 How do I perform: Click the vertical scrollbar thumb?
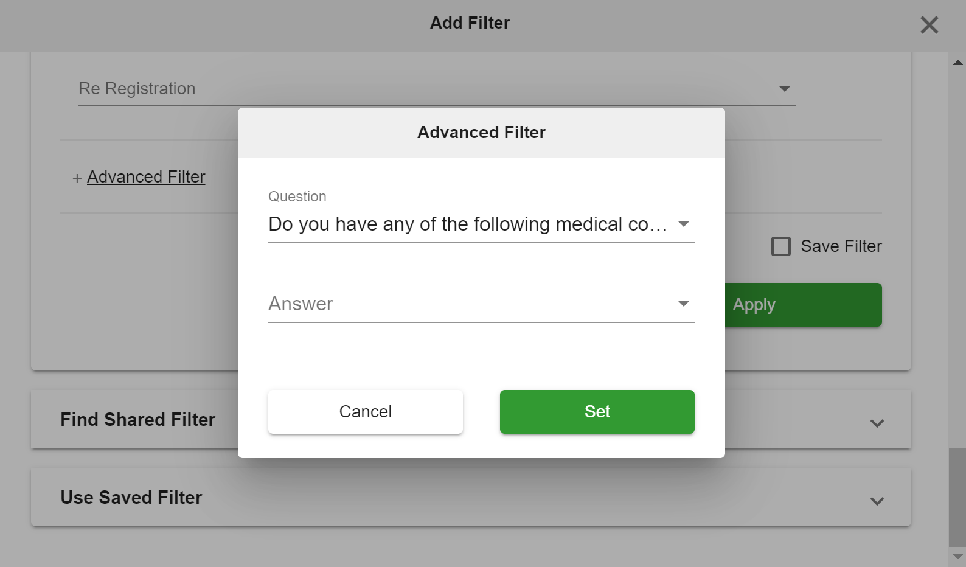[957, 498]
